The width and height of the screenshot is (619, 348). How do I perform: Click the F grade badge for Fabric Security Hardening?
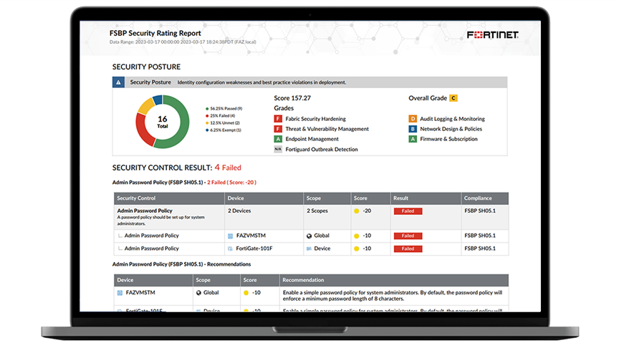tap(278, 119)
